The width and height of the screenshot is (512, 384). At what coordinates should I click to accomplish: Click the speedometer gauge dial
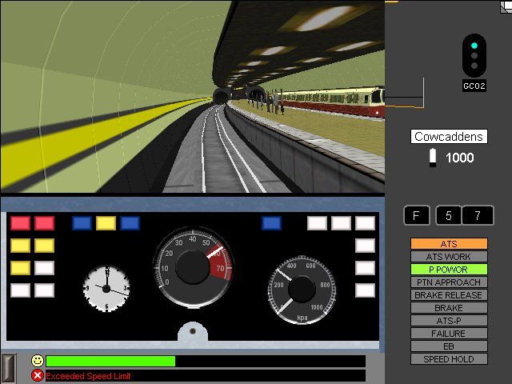(192, 266)
